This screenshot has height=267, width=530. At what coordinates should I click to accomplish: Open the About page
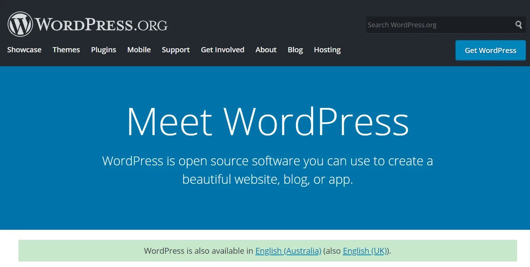point(266,50)
